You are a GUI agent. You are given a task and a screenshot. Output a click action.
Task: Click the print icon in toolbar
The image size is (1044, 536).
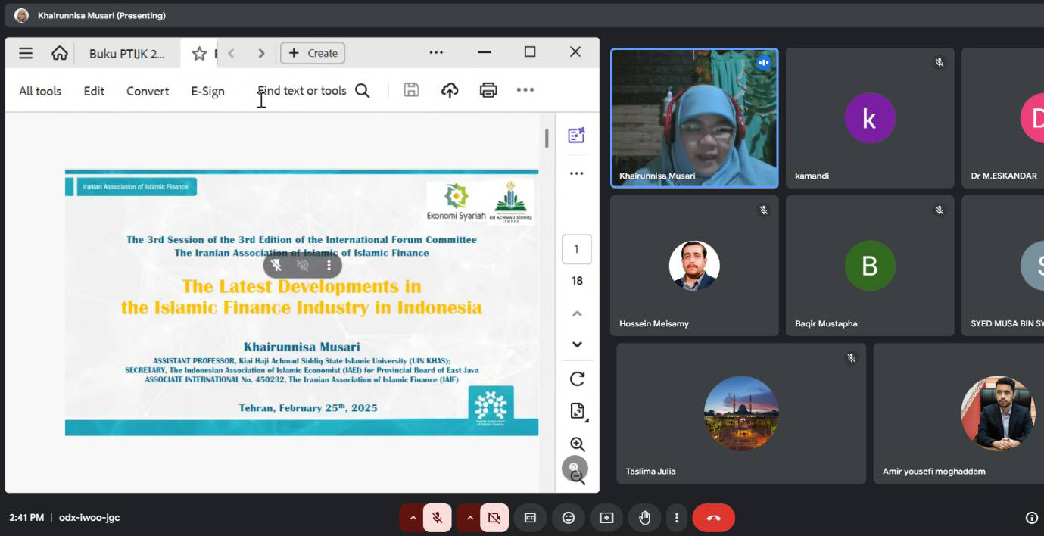[x=488, y=91]
